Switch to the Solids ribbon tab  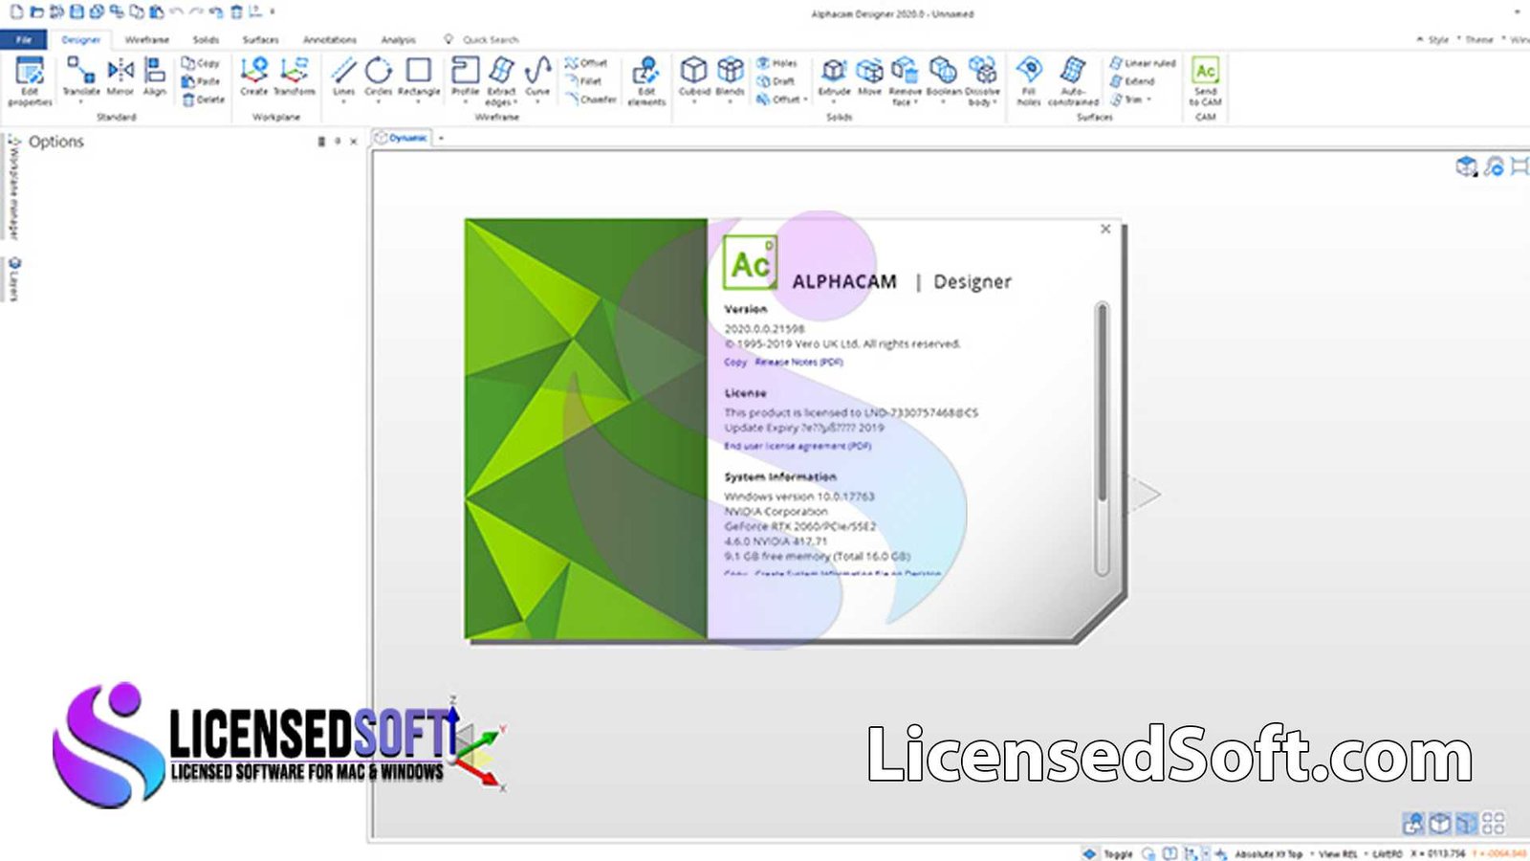206,39
